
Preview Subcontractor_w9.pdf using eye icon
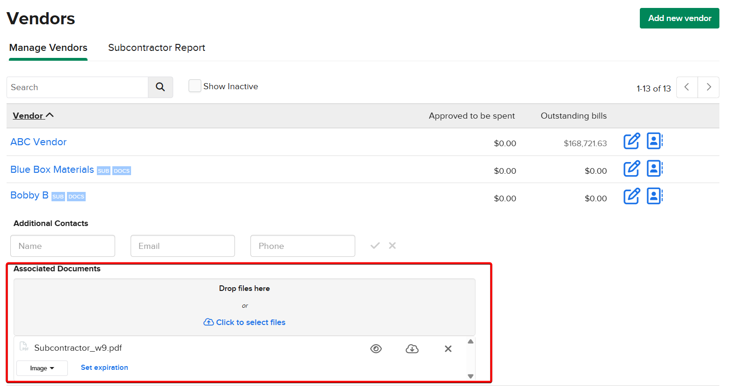(x=376, y=349)
